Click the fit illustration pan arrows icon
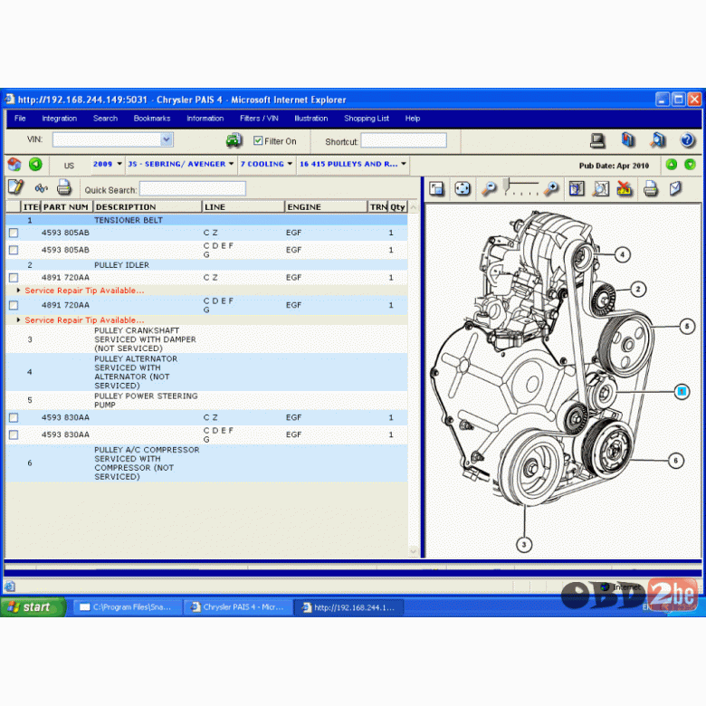 463,188
